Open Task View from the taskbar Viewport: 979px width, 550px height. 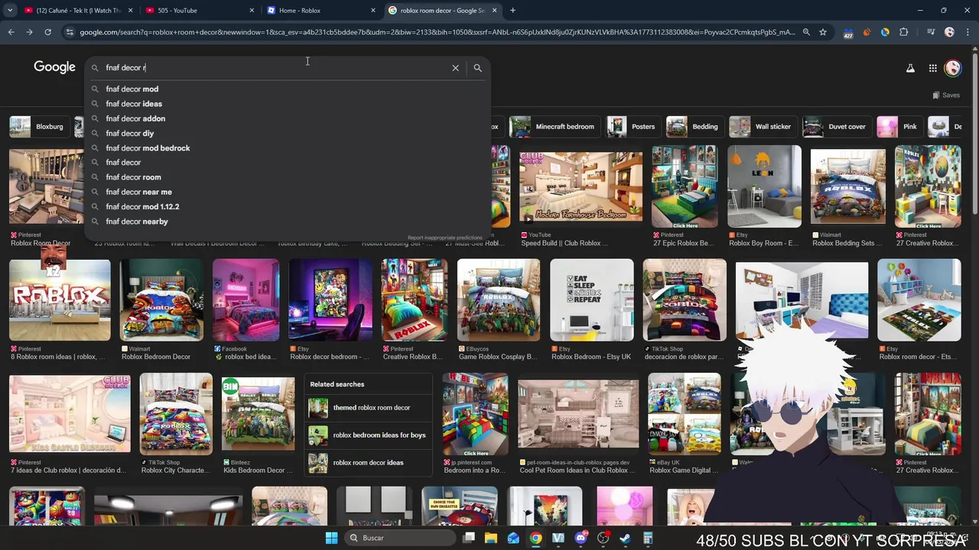tap(469, 538)
